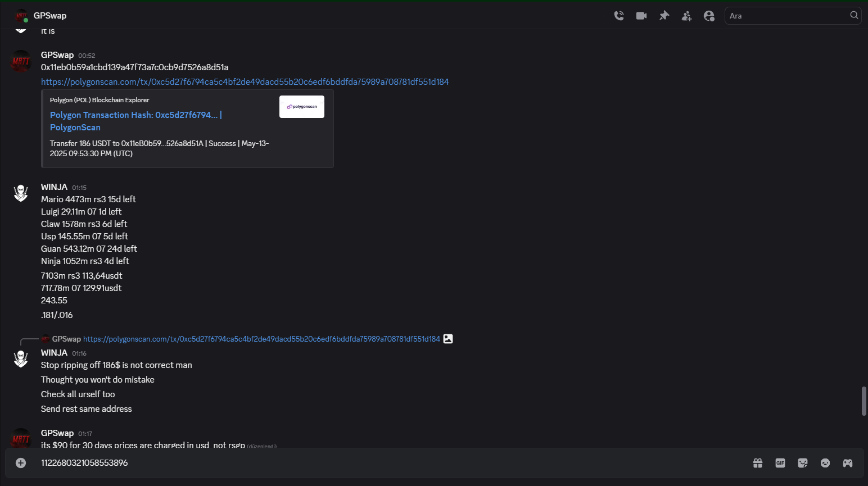Click the GPSwap header avatar

click(x=21, y=16)
